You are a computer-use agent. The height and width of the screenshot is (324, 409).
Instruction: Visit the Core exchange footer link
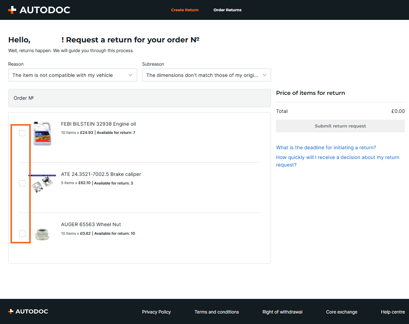[x=342, y=312]
